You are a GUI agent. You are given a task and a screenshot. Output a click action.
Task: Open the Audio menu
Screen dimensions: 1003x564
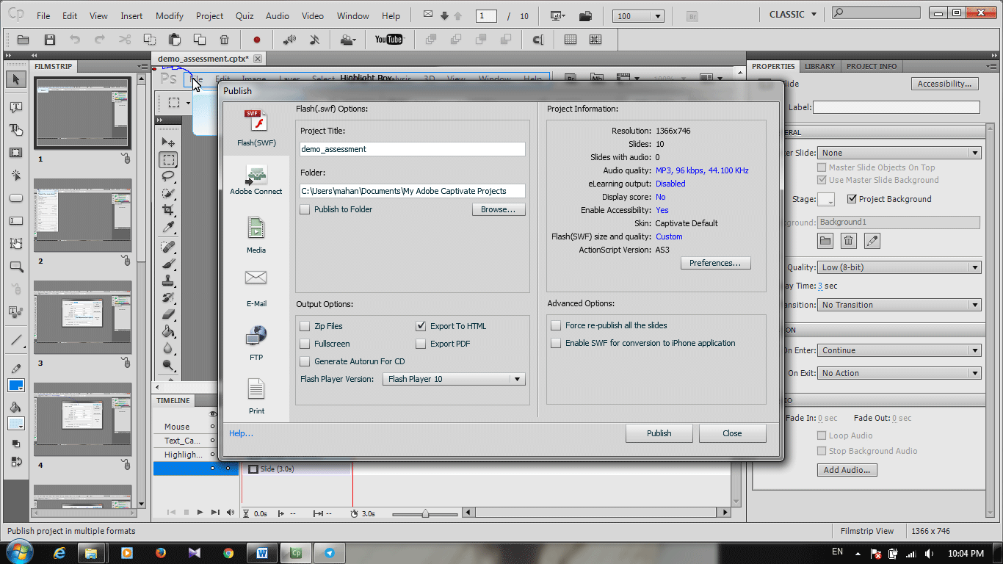point(277,15)
